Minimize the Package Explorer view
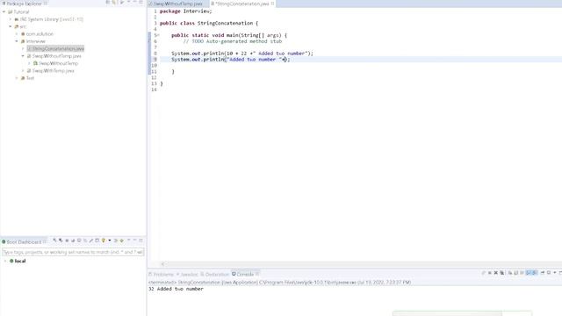The height and width of the screenshot is (316, 562). (x=134, y=3)
